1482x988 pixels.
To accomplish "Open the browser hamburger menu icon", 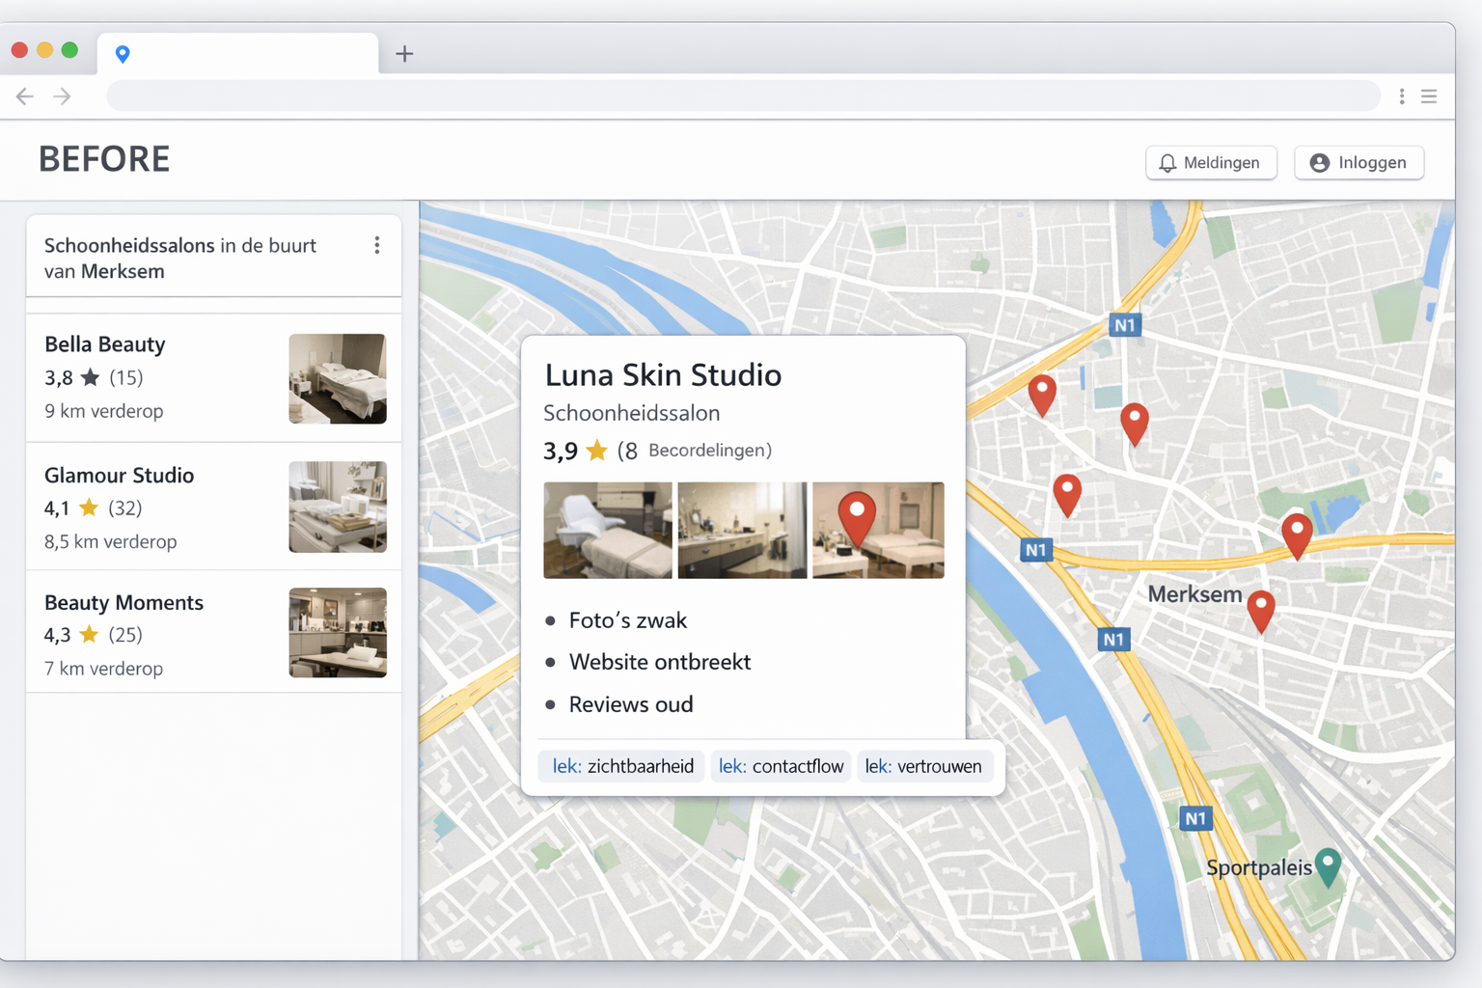I will pos(1430,96).
